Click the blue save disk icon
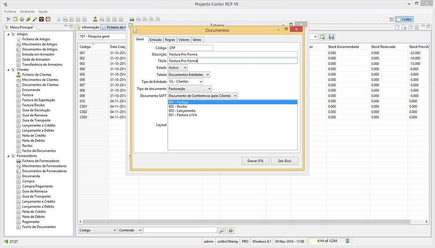The height and width of the screenshot is (248, 435). point(331,36)
